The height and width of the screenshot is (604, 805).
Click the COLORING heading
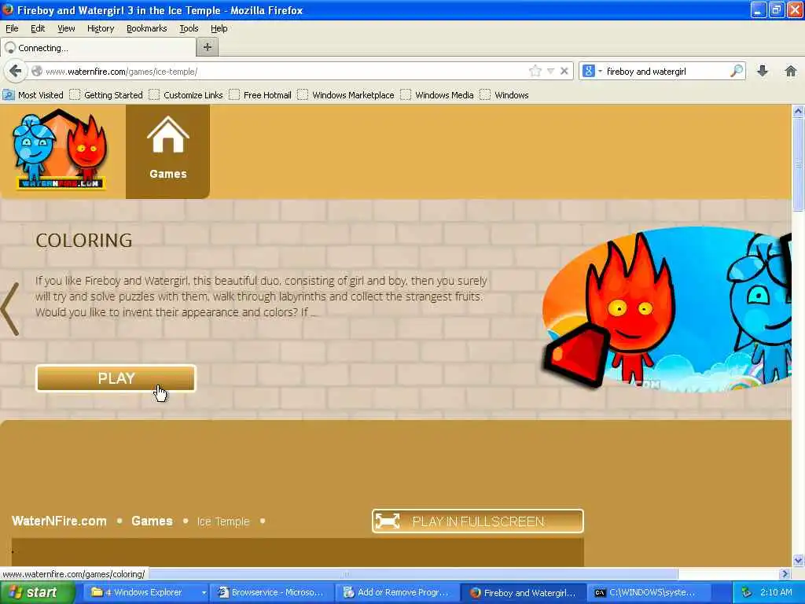tap(84, 241)
